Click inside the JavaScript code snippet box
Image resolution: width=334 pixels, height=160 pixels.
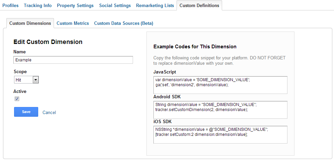pos(220,85)
